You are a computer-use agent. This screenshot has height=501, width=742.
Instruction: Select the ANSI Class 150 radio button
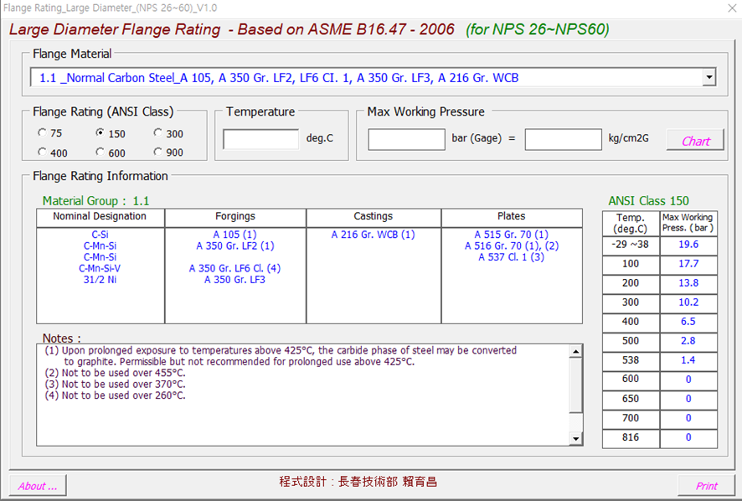coord(100,132)
